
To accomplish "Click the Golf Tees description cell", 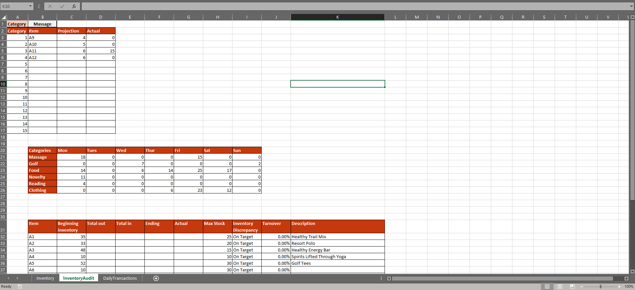I will pos(338,263).
